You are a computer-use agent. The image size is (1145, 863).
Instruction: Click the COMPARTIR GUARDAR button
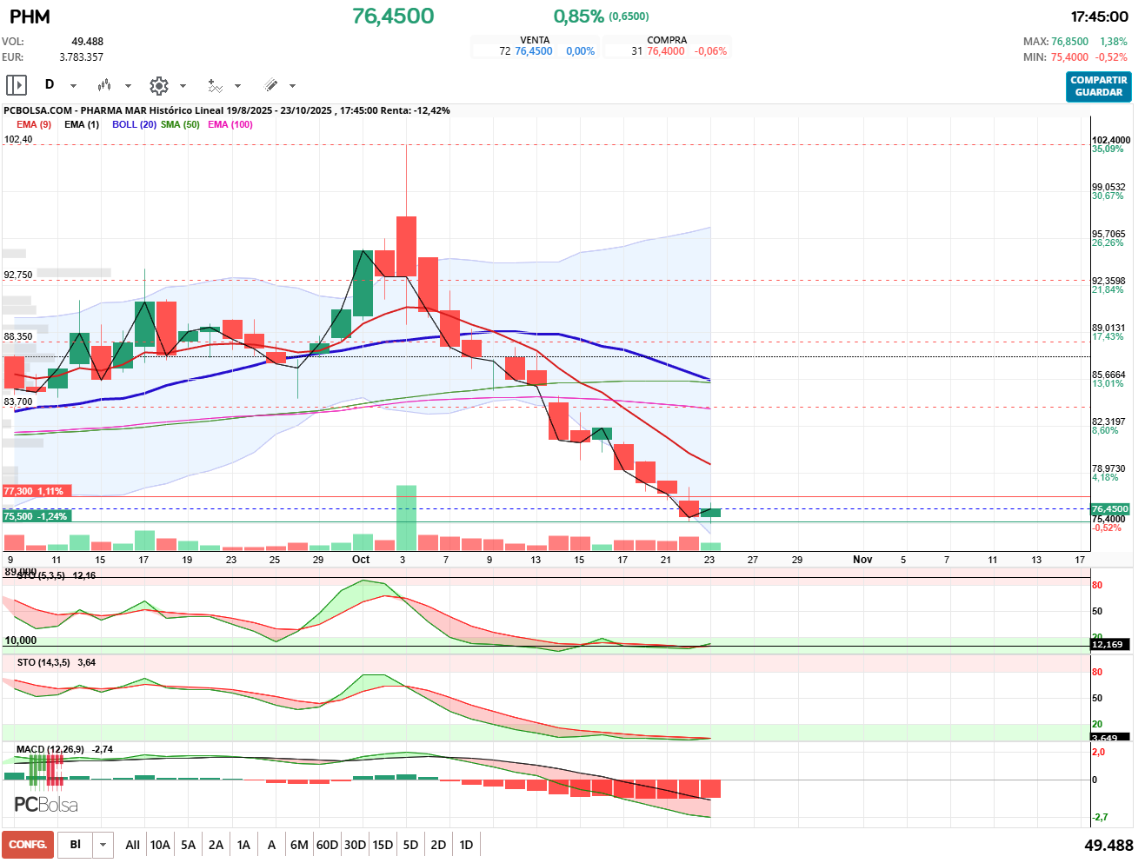(1098, 86)
